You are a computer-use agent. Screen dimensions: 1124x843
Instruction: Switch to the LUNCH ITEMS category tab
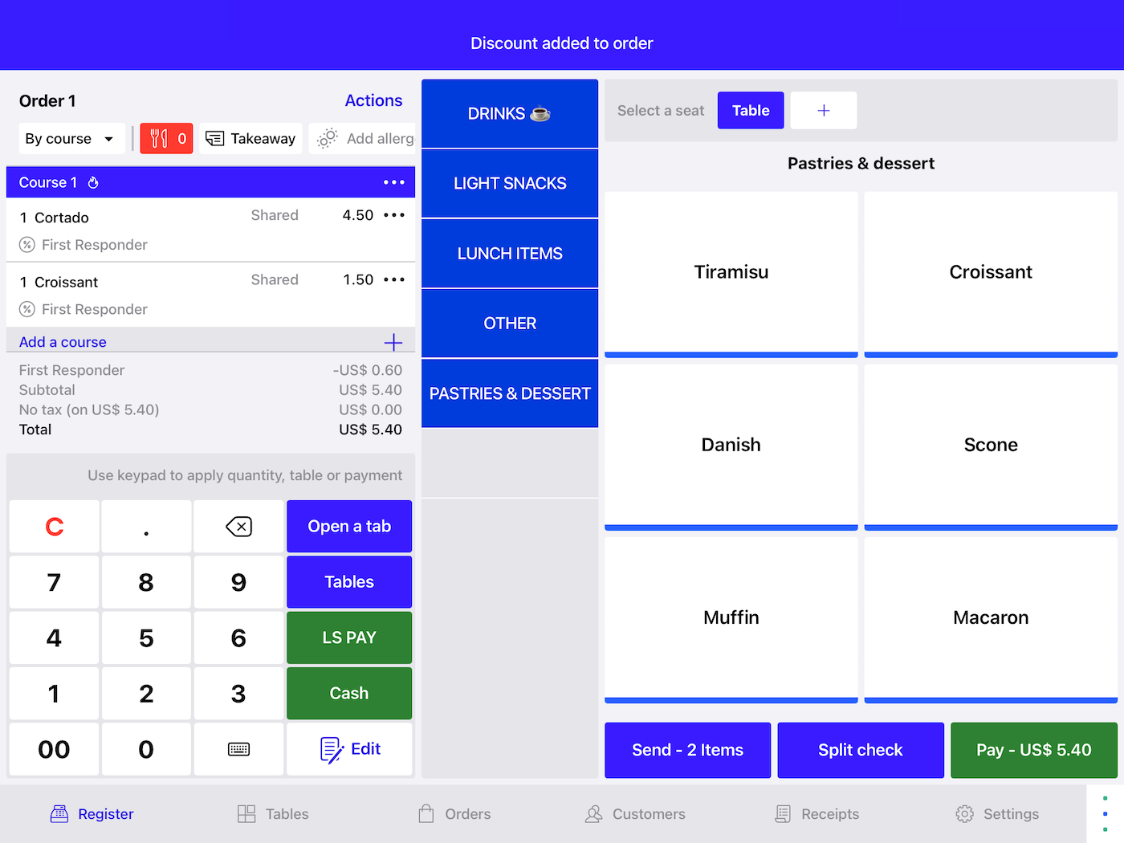click(509, 253)
